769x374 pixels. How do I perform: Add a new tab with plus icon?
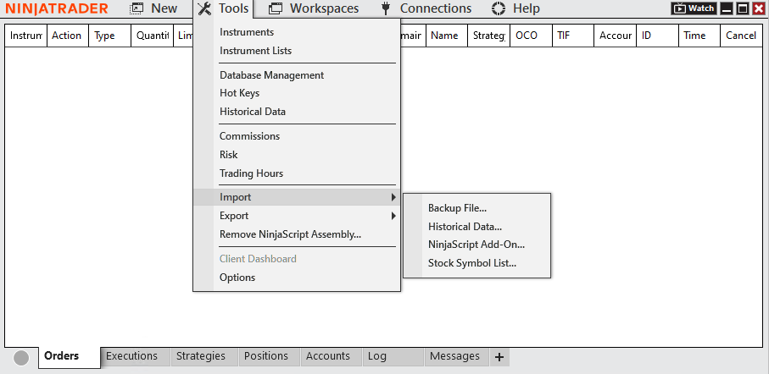[x=499, y=357]
